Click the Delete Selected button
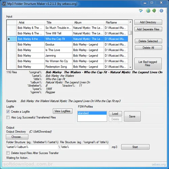The height and width of the screenshot is (169, 169). point(148,41)
